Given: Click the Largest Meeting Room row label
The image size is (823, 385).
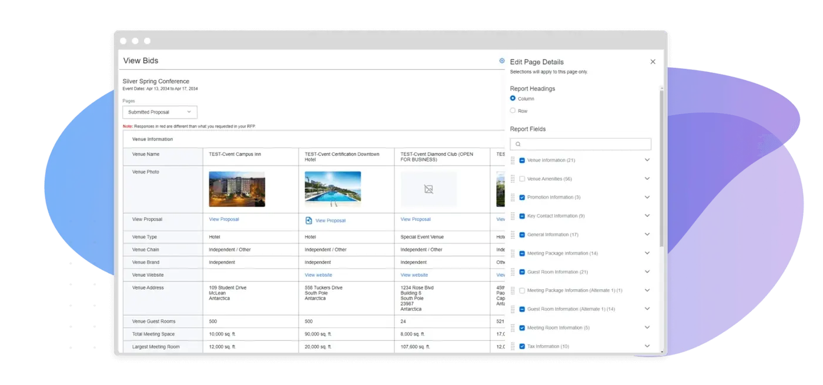Looking at the screenshot, I should [156, 347].
